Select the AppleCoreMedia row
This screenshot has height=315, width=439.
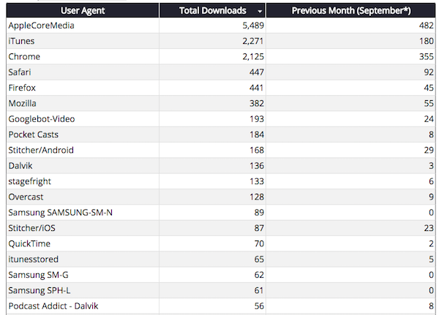tap(41, 26)
